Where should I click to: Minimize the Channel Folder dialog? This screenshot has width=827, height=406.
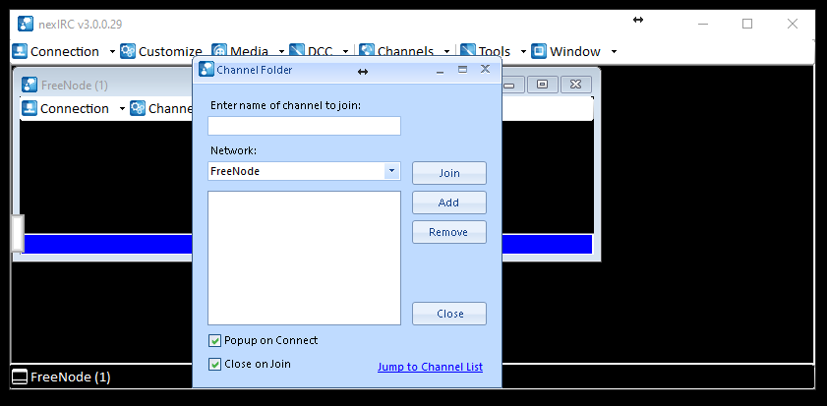coord(440,70)
